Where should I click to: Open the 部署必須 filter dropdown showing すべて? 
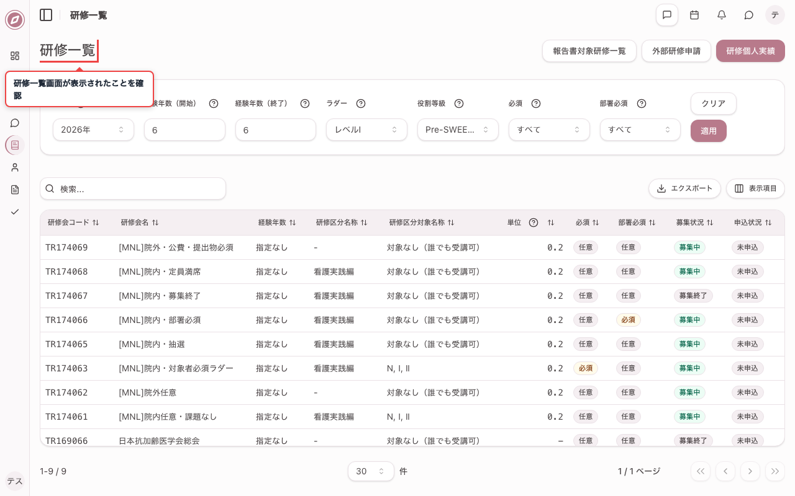(x=640, y=130)
